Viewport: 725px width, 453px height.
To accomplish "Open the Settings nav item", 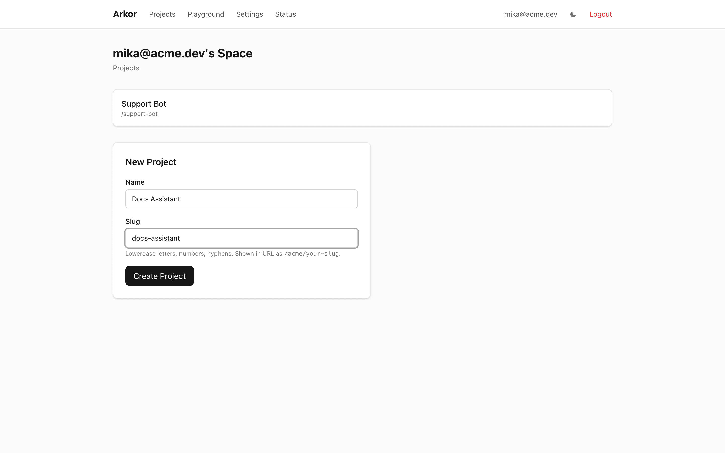I will tap(249, 14).
